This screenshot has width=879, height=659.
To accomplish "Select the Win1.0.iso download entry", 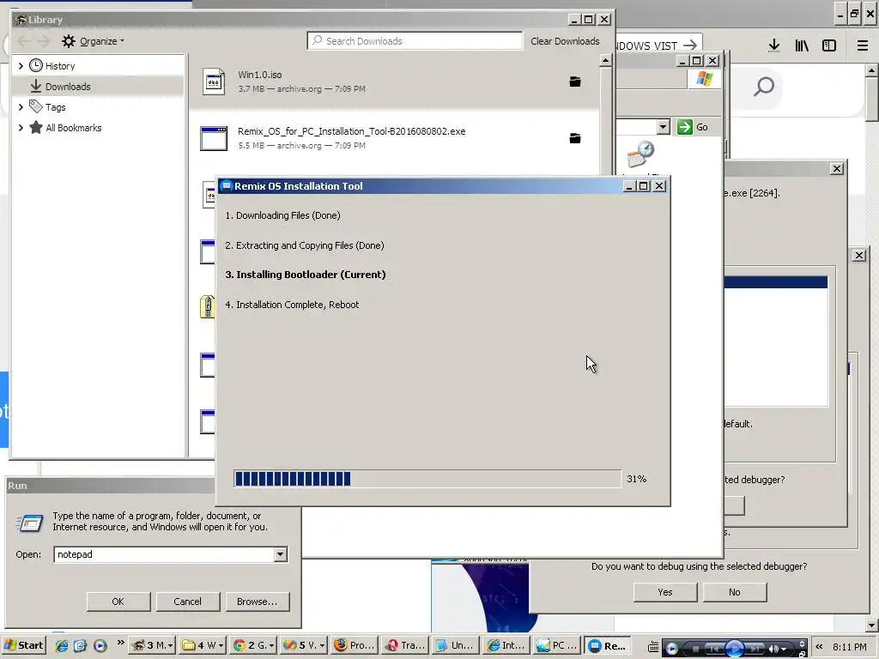I will coord(394,82).
